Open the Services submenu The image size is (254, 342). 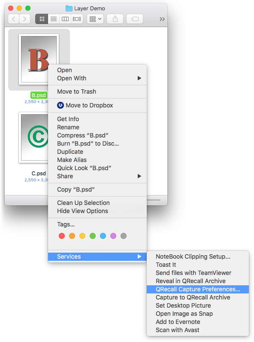click(x=97, y=256)
